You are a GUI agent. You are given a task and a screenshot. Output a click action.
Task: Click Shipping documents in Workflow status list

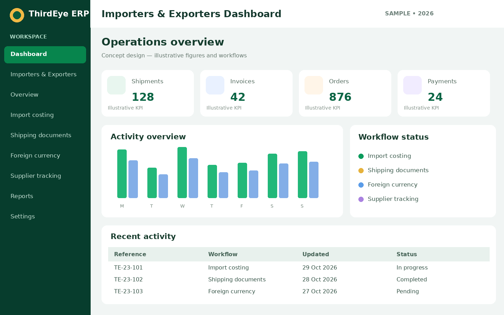(x=398, y=170)
